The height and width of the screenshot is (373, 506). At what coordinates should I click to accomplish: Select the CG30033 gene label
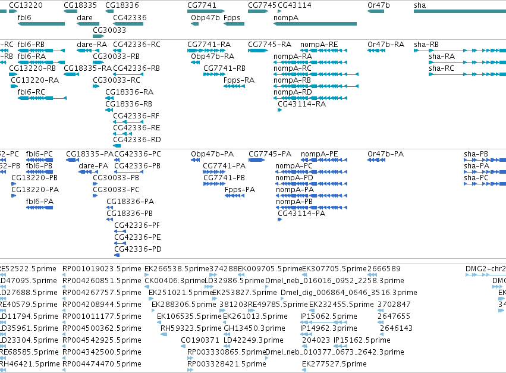109,30
